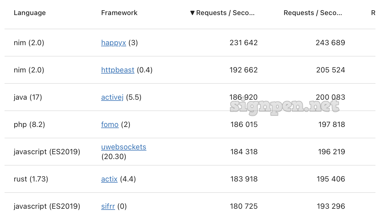Sort by the unsorted Requests / Second header
This screenshot has height=213, width=380.
coord(312,13)
